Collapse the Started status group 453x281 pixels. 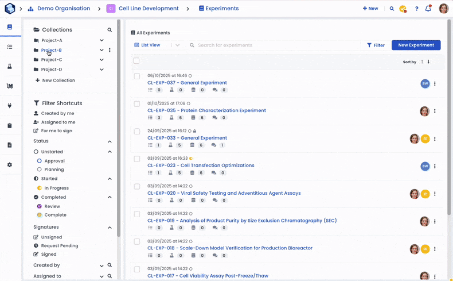point(110,179)
